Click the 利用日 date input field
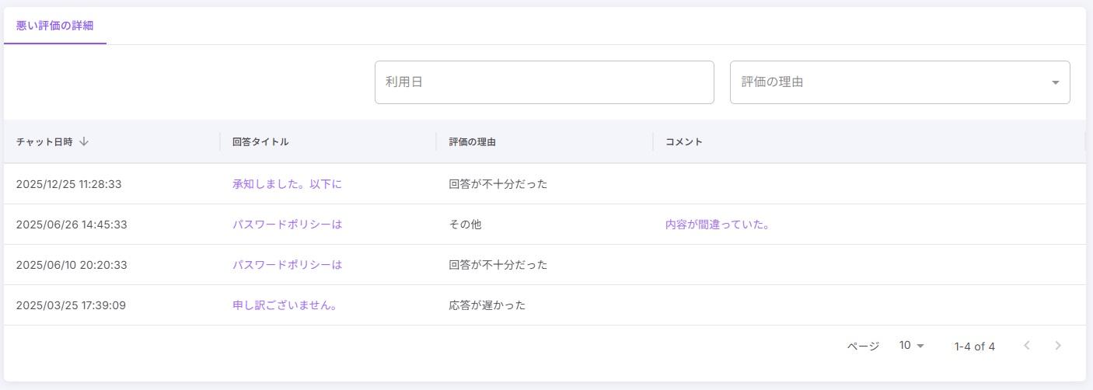Image resolution: width=1093 pixels, height=390 pixels. click(x=544, y=82)
